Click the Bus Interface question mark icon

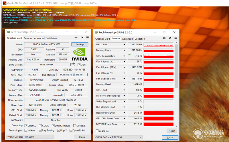tap(87, 75)
